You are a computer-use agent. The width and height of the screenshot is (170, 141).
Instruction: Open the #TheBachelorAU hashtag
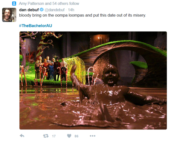(x=36, y=26)
